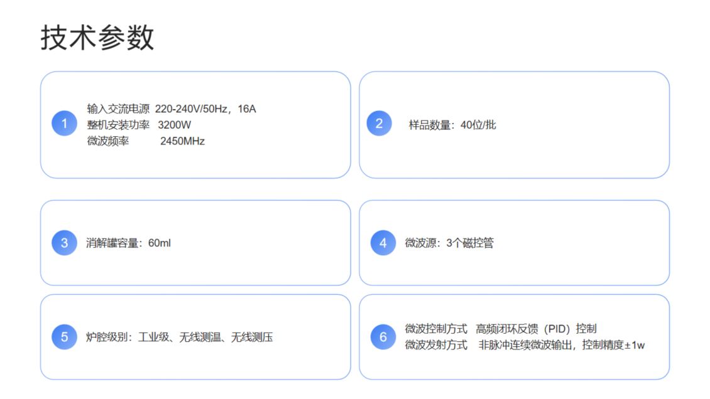The height and width of the screenshot is (399, 710).
Task: Click the 样品数量：40位/批 text
Action: tap(452, 125)
